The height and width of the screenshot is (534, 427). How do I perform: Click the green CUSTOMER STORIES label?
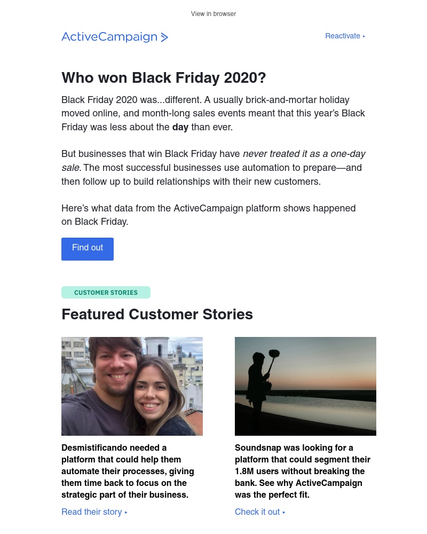click(106, 292)
